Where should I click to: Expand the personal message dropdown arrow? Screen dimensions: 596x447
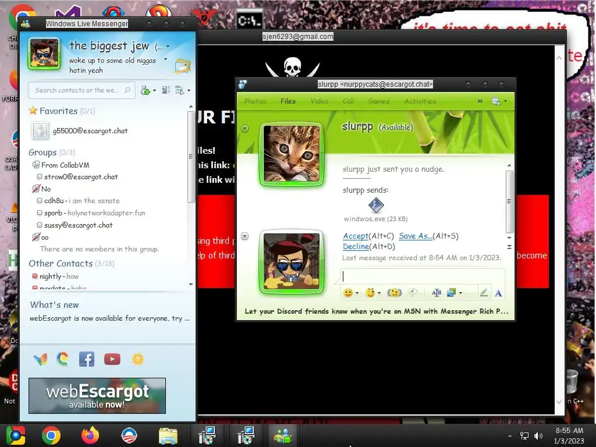point(165,59)
